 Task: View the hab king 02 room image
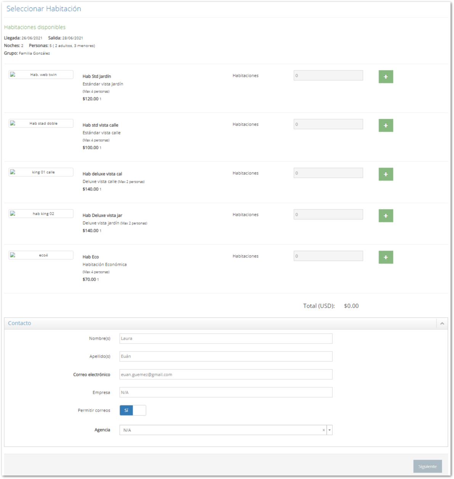(x=41, y=214)
